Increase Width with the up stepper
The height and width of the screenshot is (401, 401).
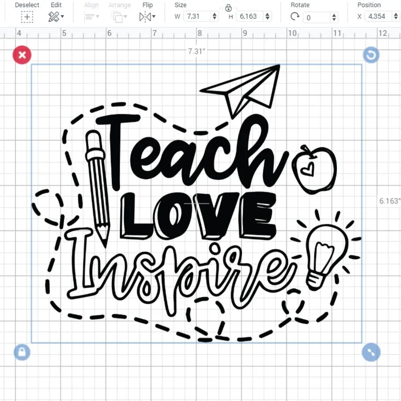point(215,14)
